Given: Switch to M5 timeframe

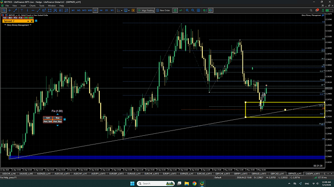Looking at the screenshot, I should point(78,10).
